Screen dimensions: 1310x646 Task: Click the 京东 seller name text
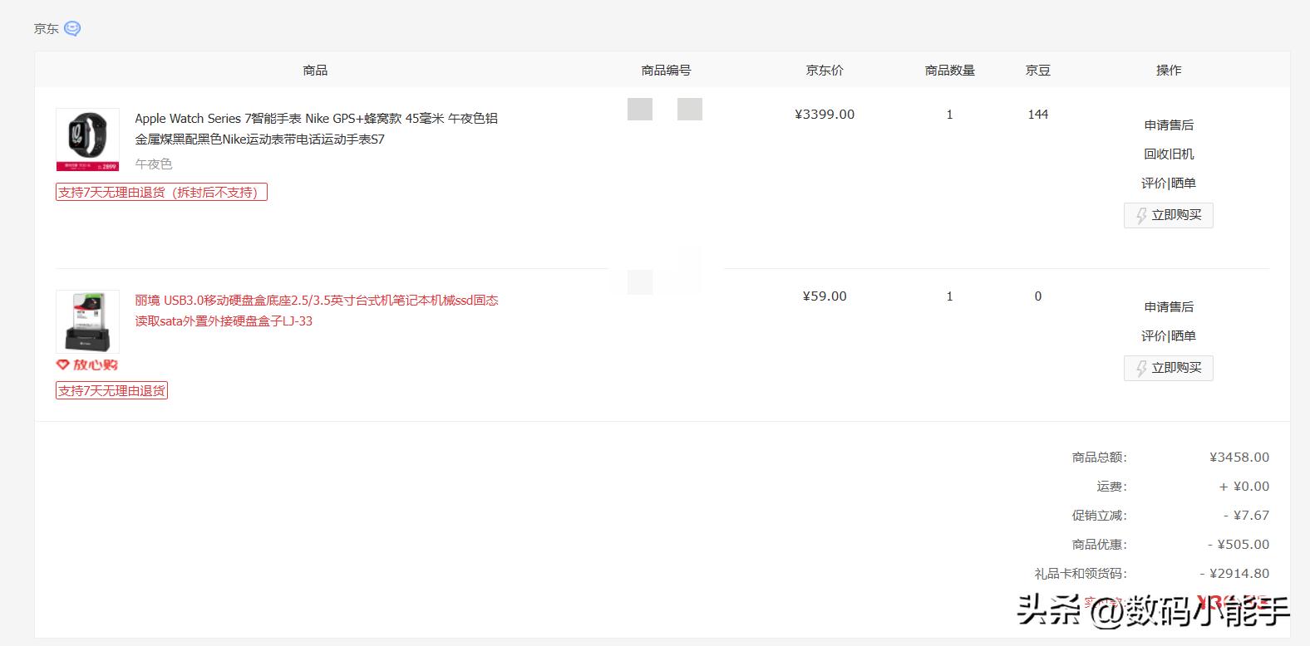(46, 29)
